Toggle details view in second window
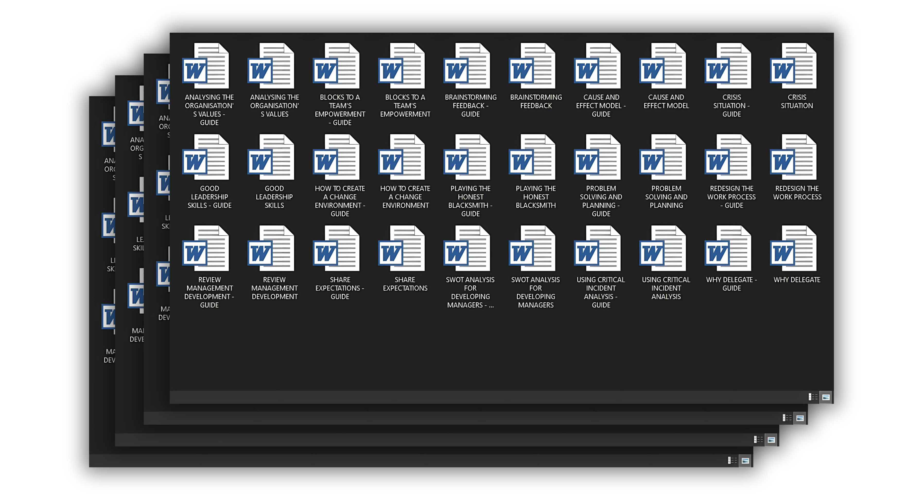The image size is (923, 500). (x=787, y=418)
